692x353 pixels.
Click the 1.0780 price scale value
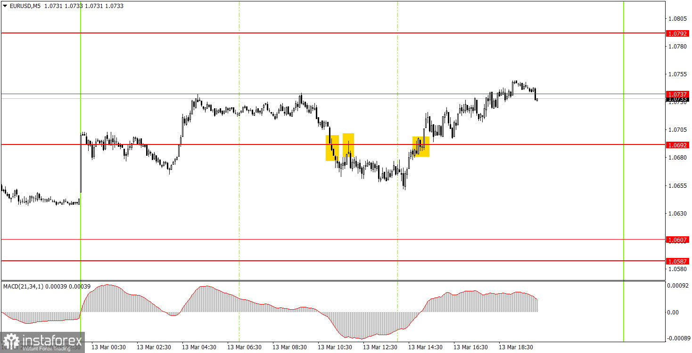tap(677, 47)
